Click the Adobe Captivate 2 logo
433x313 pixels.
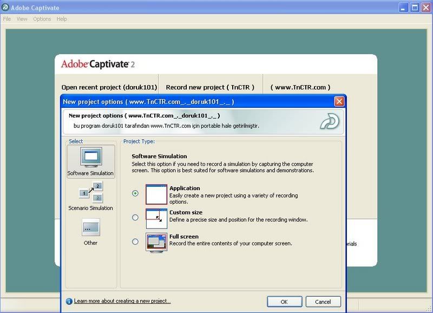point(98,64)
